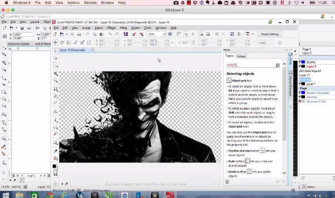Click the Home icon in Hints panel

tap(227, 182)
